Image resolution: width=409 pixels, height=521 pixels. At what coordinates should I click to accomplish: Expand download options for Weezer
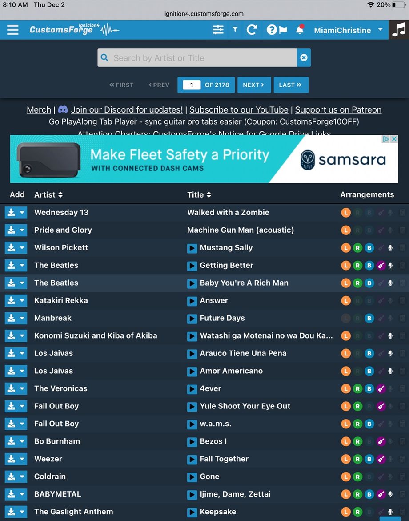click(x=22, y=459)
